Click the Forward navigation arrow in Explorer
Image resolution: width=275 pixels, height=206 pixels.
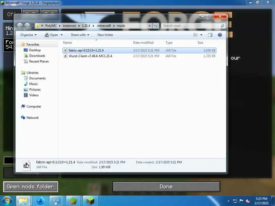tap(27, 26)
